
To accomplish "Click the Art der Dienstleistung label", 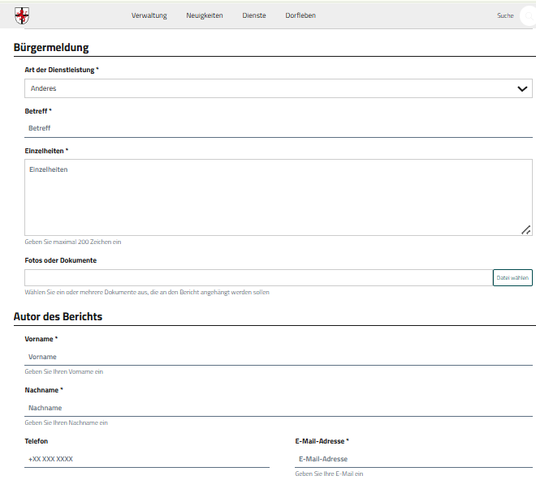I will click(x=62, y=71).
